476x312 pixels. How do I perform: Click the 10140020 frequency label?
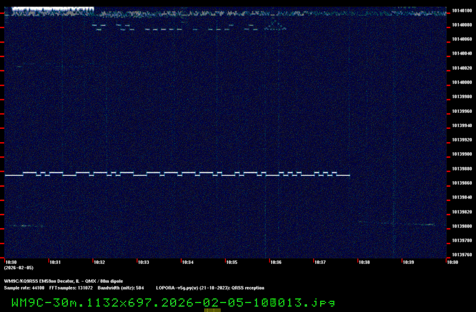[462, 68]
